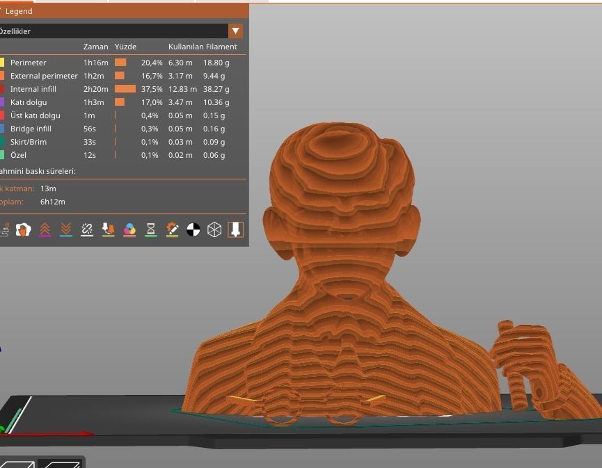Click the Kullanılan Filament column header
Image resolution: width=602 pixels, height=468 pixels.
(203, 47)
